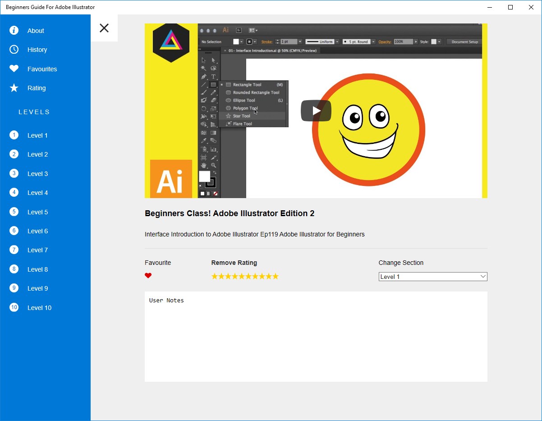This screenshot has width=542, height=421.
Task: Play the video with the center play button
Action: tap(316, 111)
